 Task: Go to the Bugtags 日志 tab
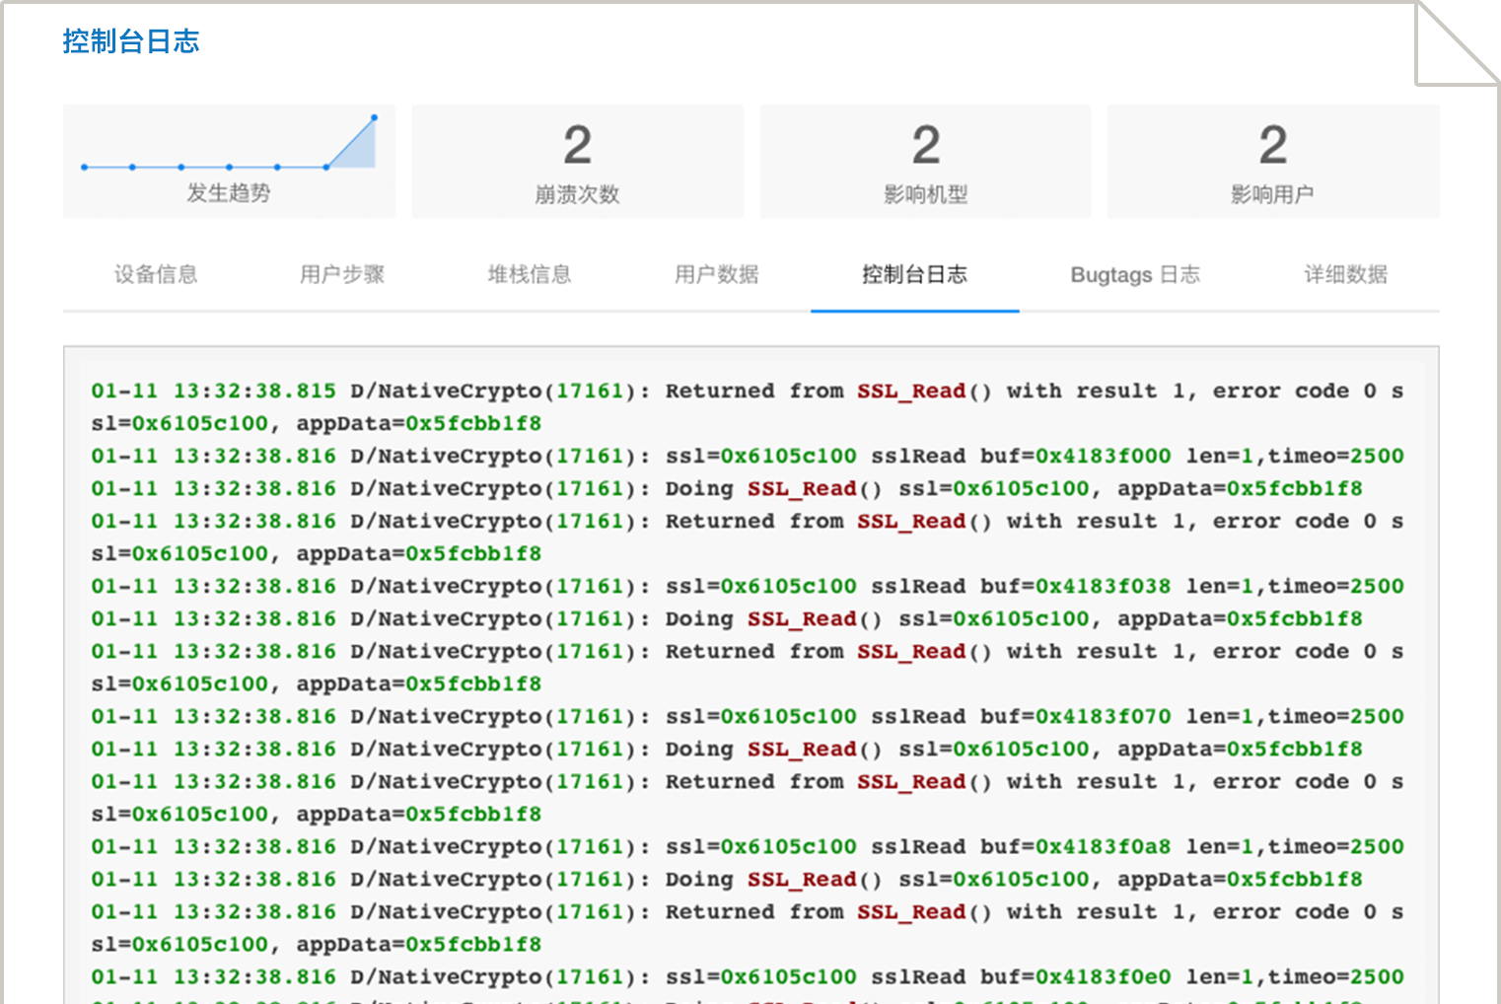[x=1135, y=274]
